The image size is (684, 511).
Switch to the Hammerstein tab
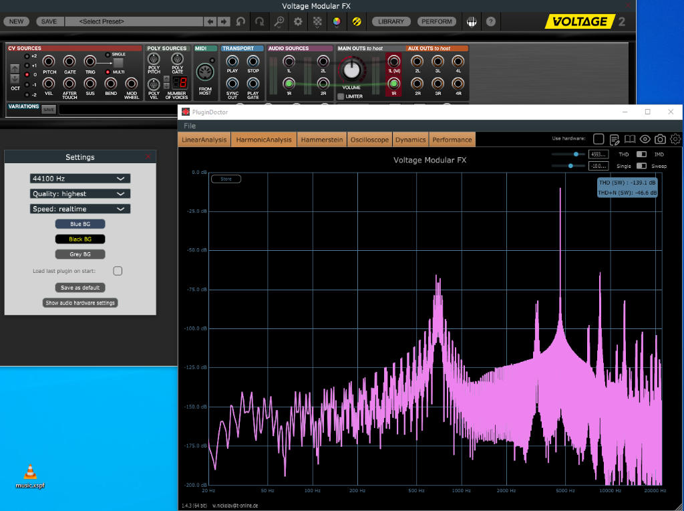[x=322, y=140]
